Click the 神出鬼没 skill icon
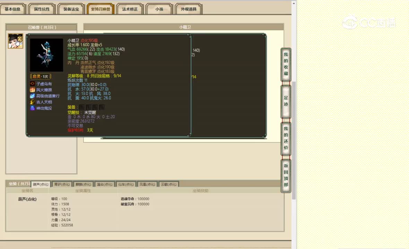The height and width of the screenshot is (249, 409). coord(32,108)
